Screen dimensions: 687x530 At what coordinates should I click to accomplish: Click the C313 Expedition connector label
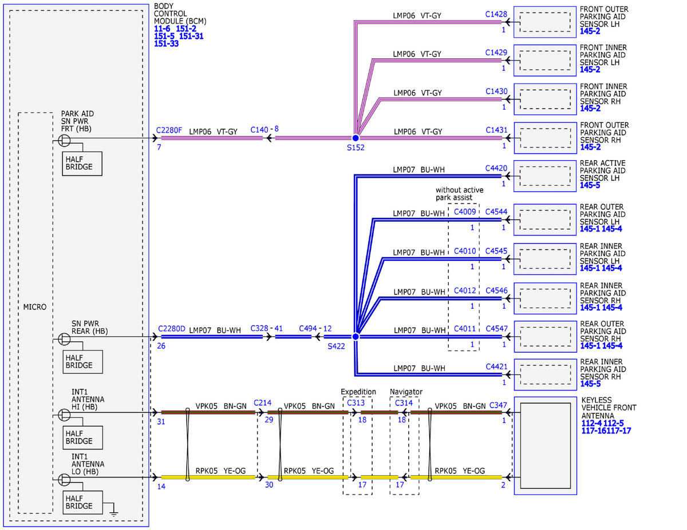(x=356, y=403)
